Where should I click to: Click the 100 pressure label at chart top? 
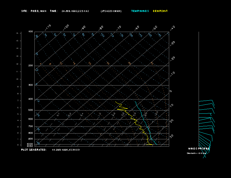tap(31, 31)
